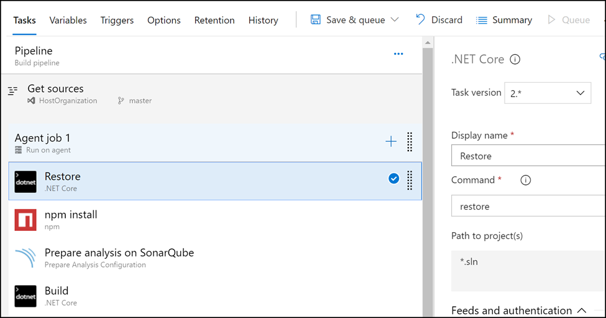Click the Queue button
606x318 pixels.
pyautogui.click(x=569, y=20)
